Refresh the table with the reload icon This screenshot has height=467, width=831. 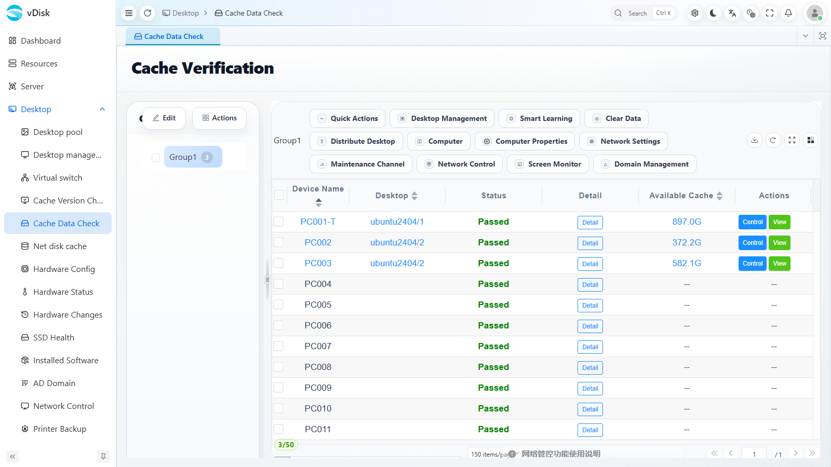[773, 140]
